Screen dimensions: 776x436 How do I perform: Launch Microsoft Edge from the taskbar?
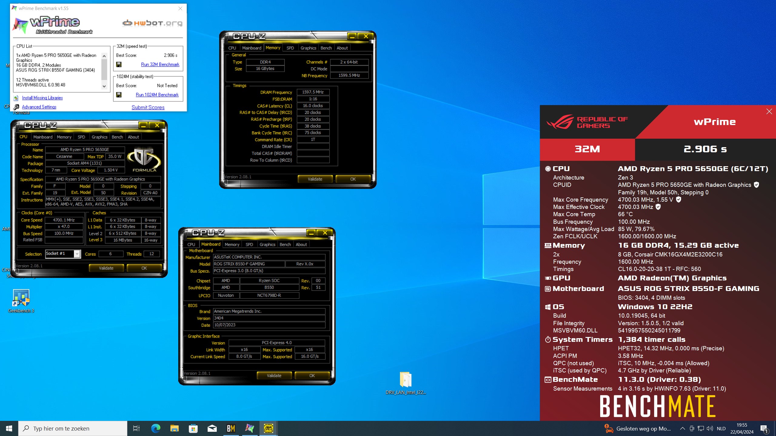click(156, 428)
